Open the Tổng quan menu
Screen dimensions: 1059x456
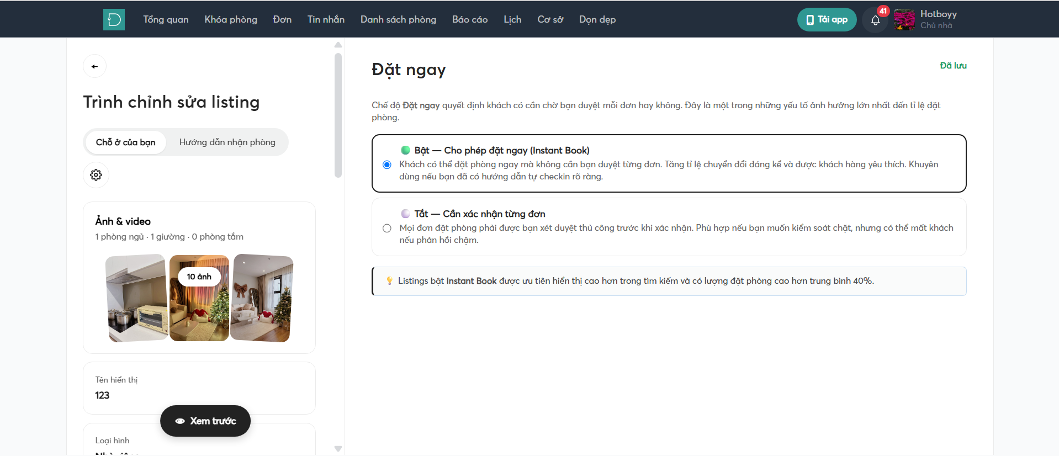pos(166,19)
